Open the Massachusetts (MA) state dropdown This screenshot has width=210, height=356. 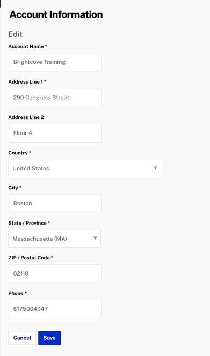[55, 239]
